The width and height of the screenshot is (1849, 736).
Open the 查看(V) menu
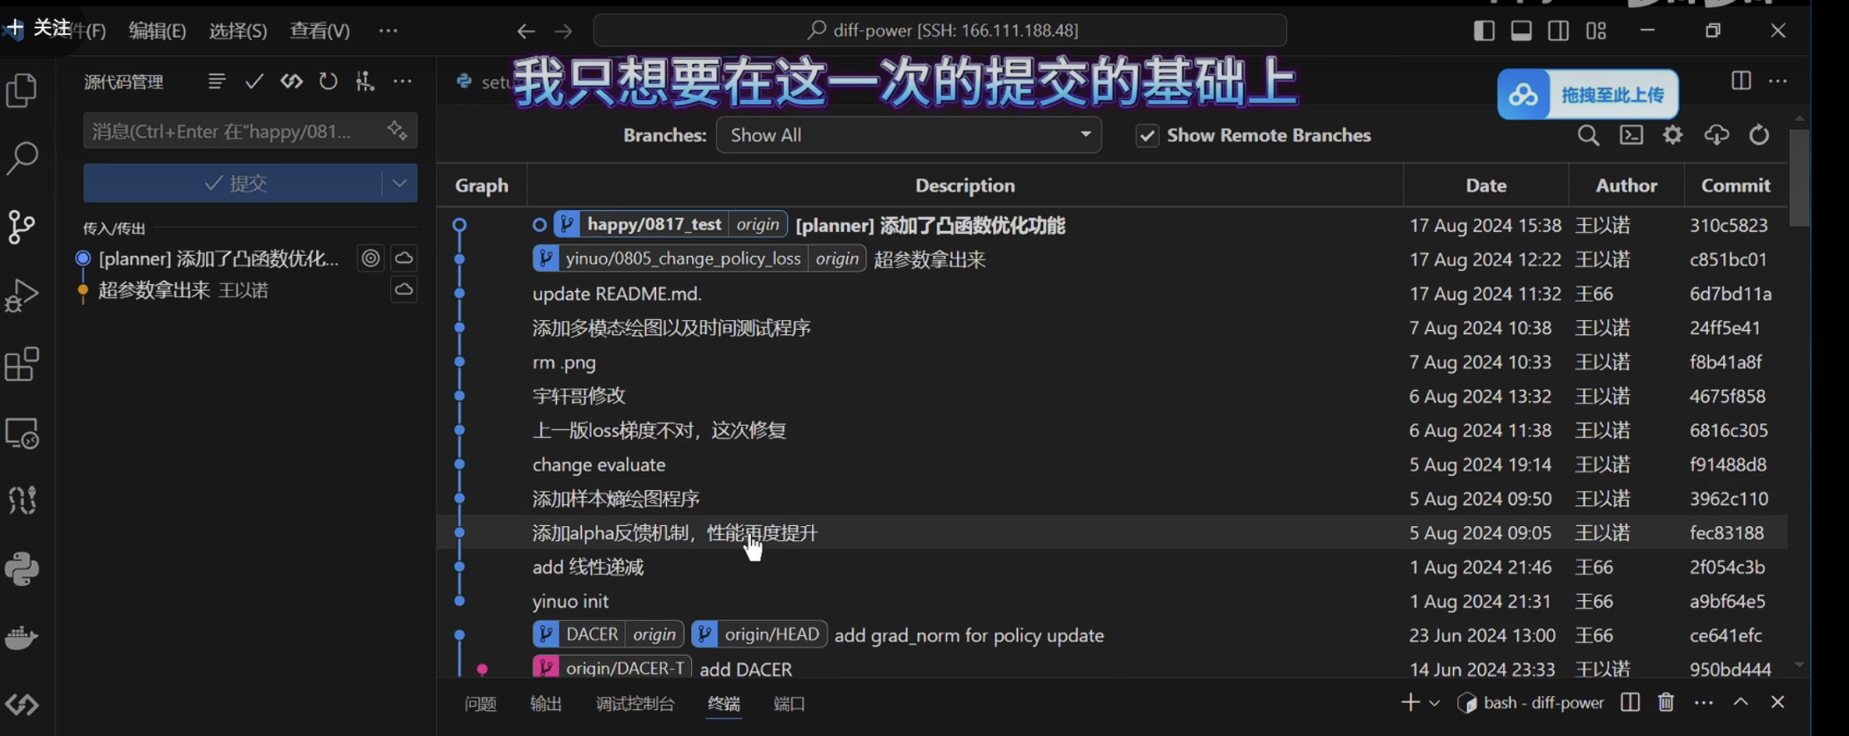[319, 31]
